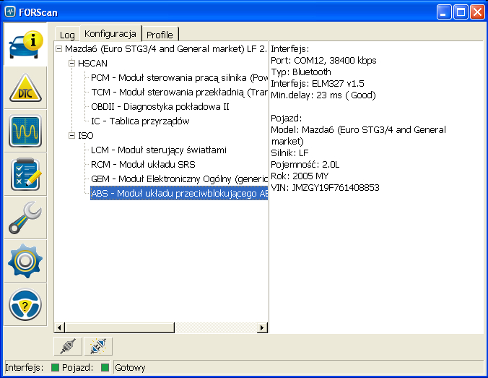Screen dimensions: 488x378
Task: Open the oscilloscope live data section
Action: [26, 132]
